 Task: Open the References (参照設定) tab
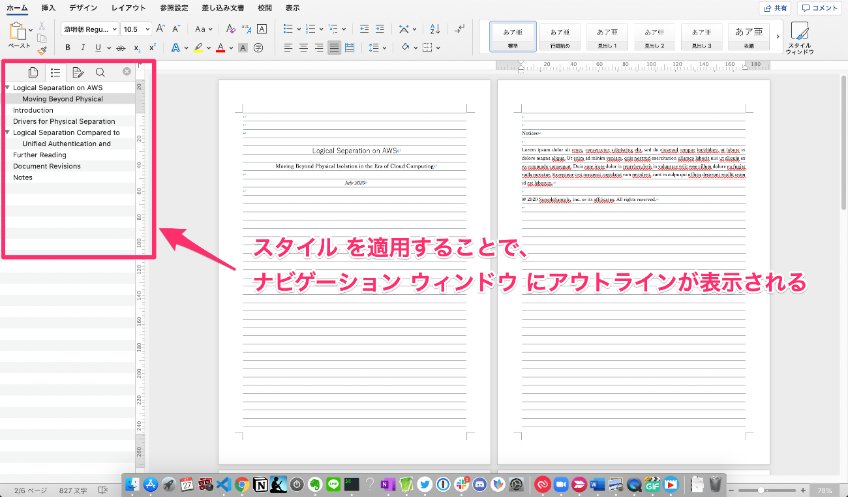coord(174,8)
